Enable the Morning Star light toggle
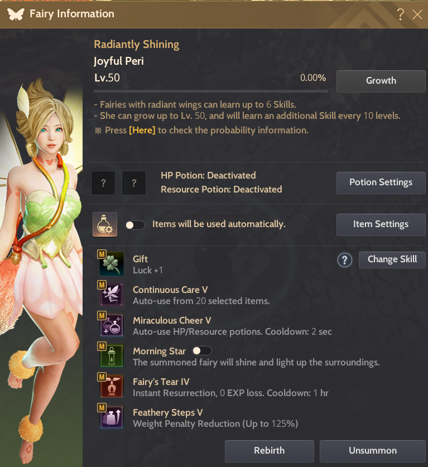428x467 pixels. [202, 351]
